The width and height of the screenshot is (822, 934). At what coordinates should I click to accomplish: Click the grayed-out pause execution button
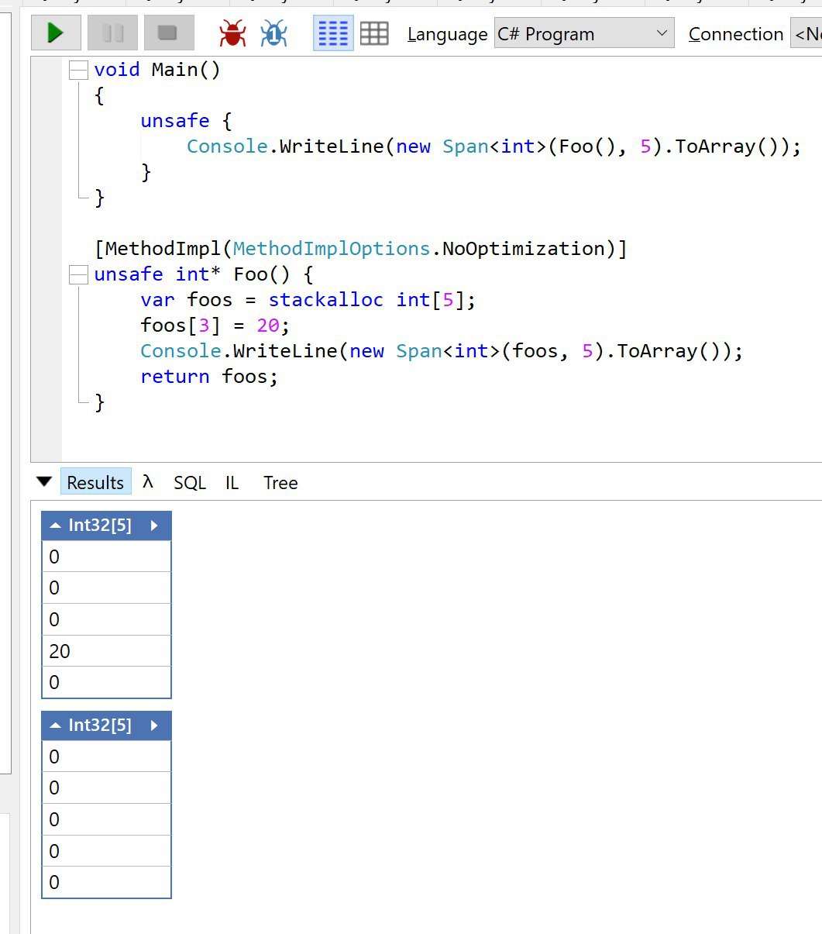[x=112, y=33]
